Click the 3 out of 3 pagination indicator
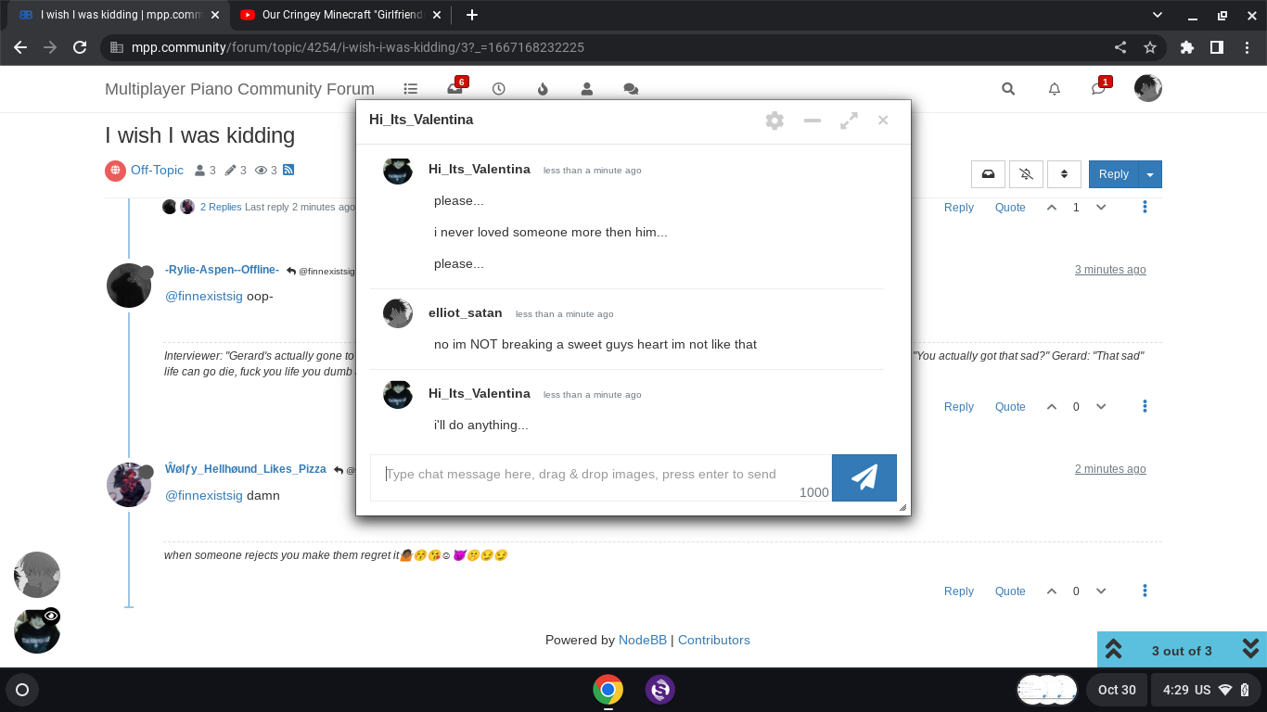Viewport: 1267px width, 712px height. [1182, 651]
